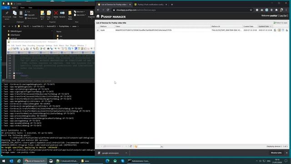Switch to the Puship Push notification tab
This screenshot has width=291, height=164.
point(151,5)
